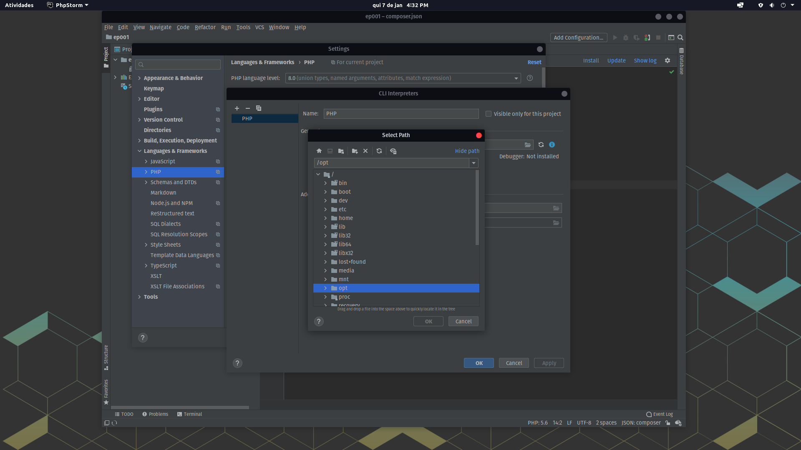This screenshot has height=450, width=801.
Task: Open Structure tool window tab
Action: pyautogui.click(x=106, y=357)
